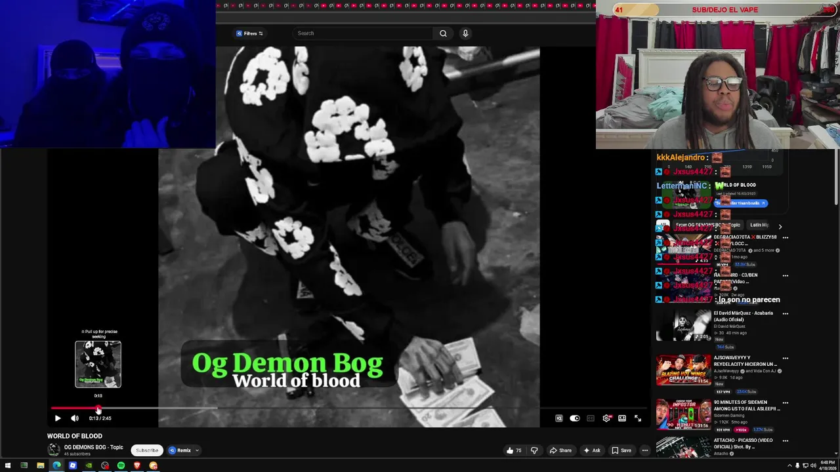Click the LettermanINC chat username
Screen dimensions: 840x472
coord(681,186)
